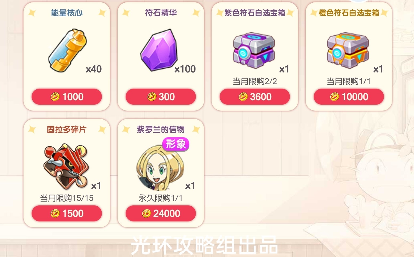Image resolution: width=414 pixels, height=257 pixels.
Task: Buy energy core for 1000 coins
Action: (67, 97)
